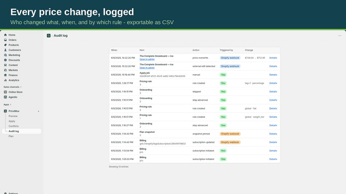The height and width of the screenshot is (194, 346).
Task: Click the PriceMux app icon in sidebar
Action: point(5,111)
